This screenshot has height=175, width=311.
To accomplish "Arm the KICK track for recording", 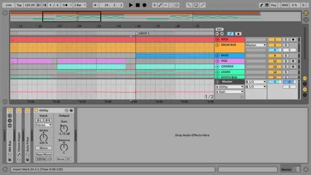I will [x=293, y=40].
